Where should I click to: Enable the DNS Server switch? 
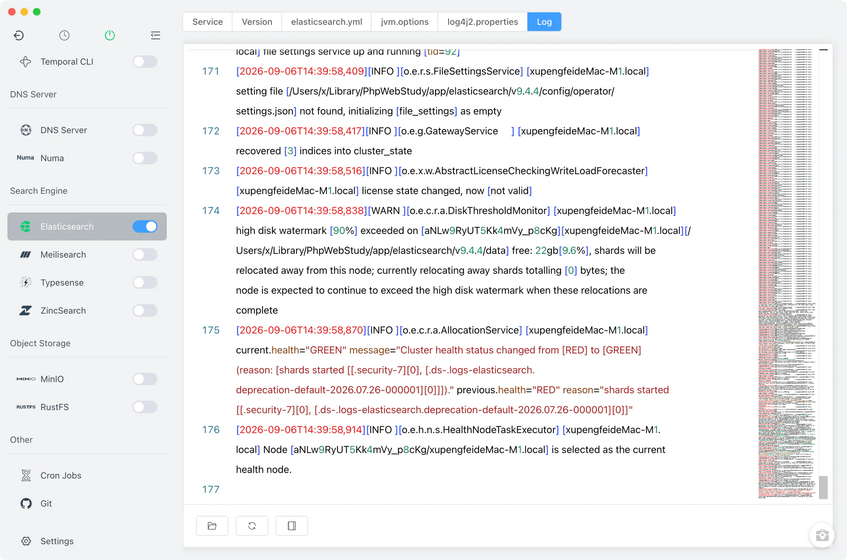(x=145, y=130)
